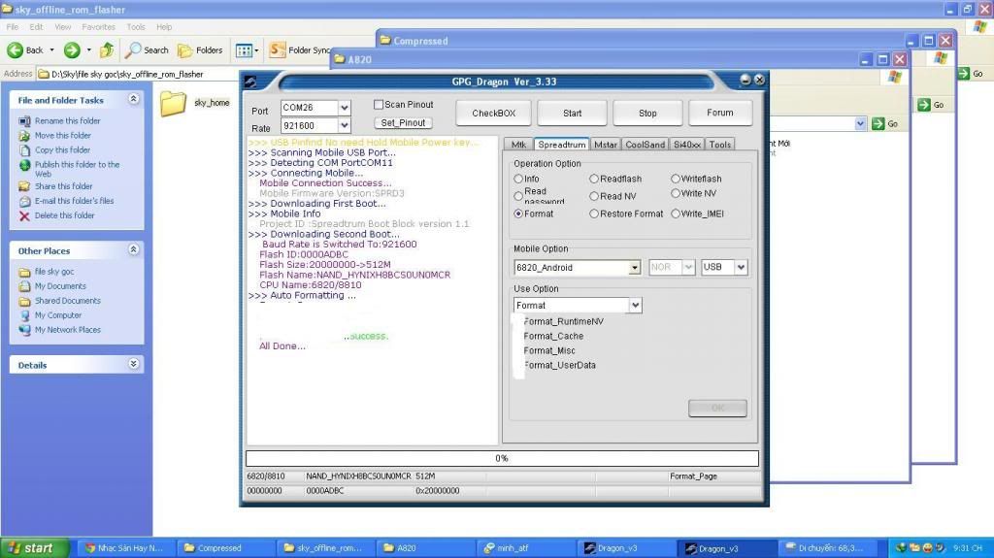994x558 pixels.
Task: Open My Computer in Other Places
Action: coord(57,315)
